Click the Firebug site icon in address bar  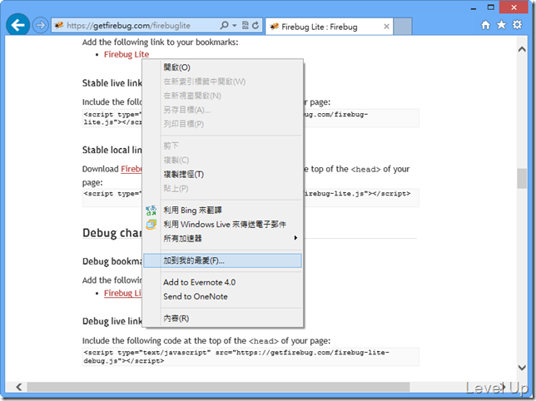pos(59,25)
